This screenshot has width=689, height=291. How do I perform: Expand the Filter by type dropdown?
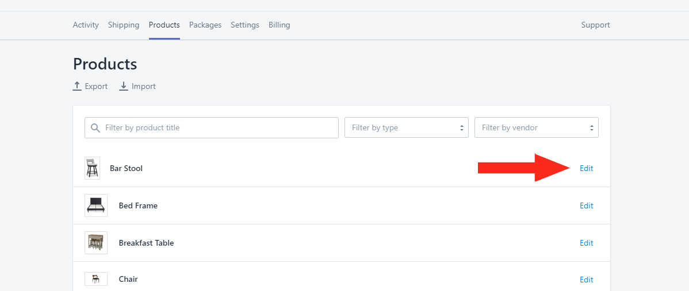pyautogui.click(x=407, y=127)
